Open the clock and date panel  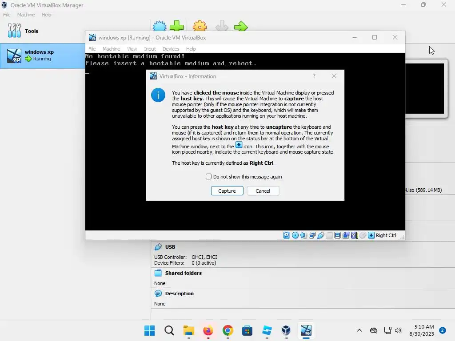coord(422,330)
